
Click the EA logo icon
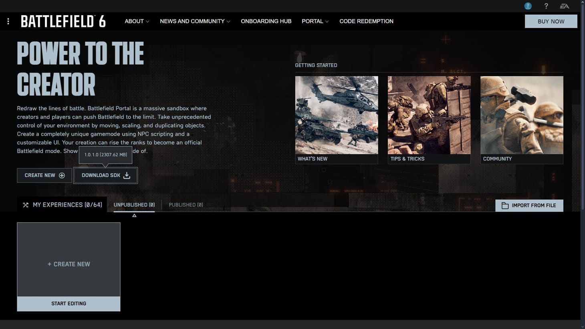click(564, 6)
